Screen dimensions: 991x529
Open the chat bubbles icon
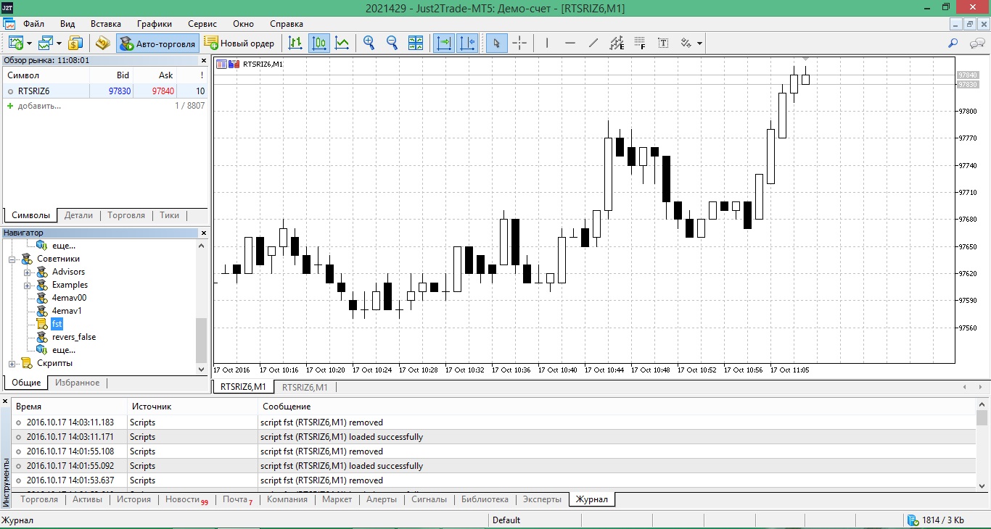(x=976, y=43)
